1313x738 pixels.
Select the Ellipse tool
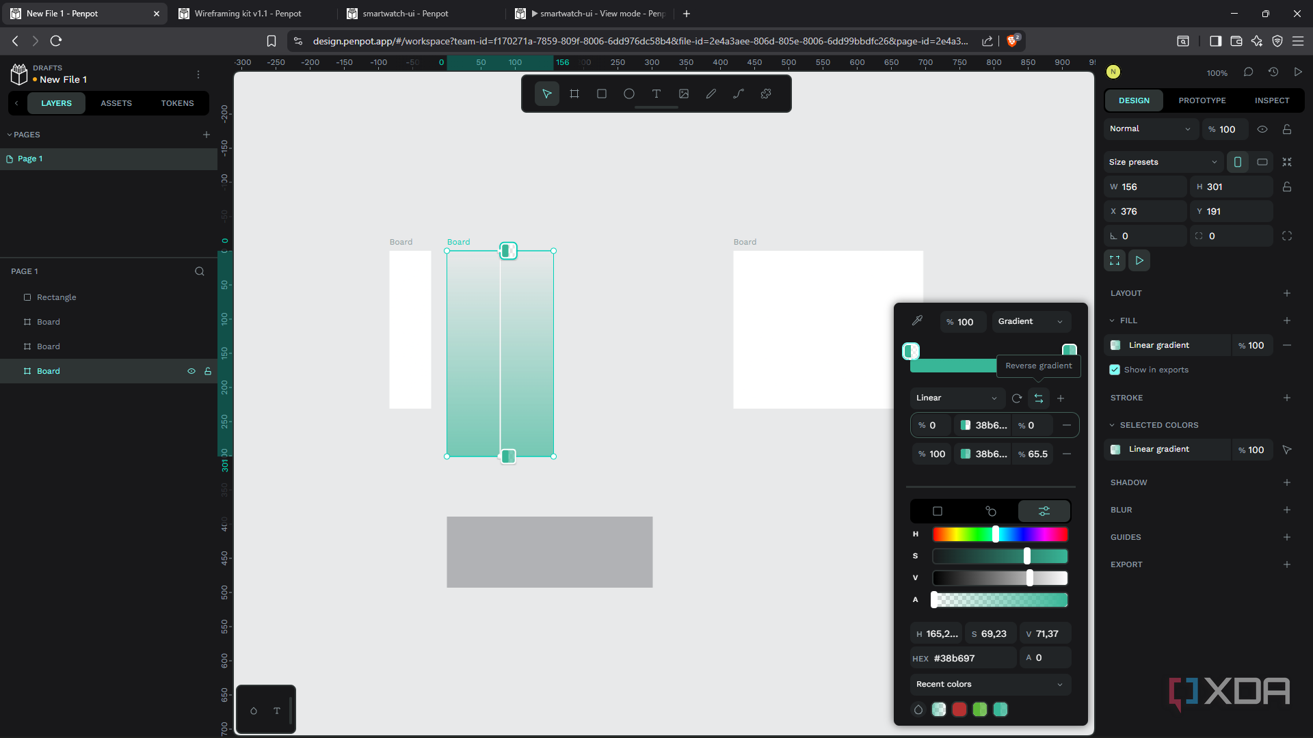tap(629, 94)
